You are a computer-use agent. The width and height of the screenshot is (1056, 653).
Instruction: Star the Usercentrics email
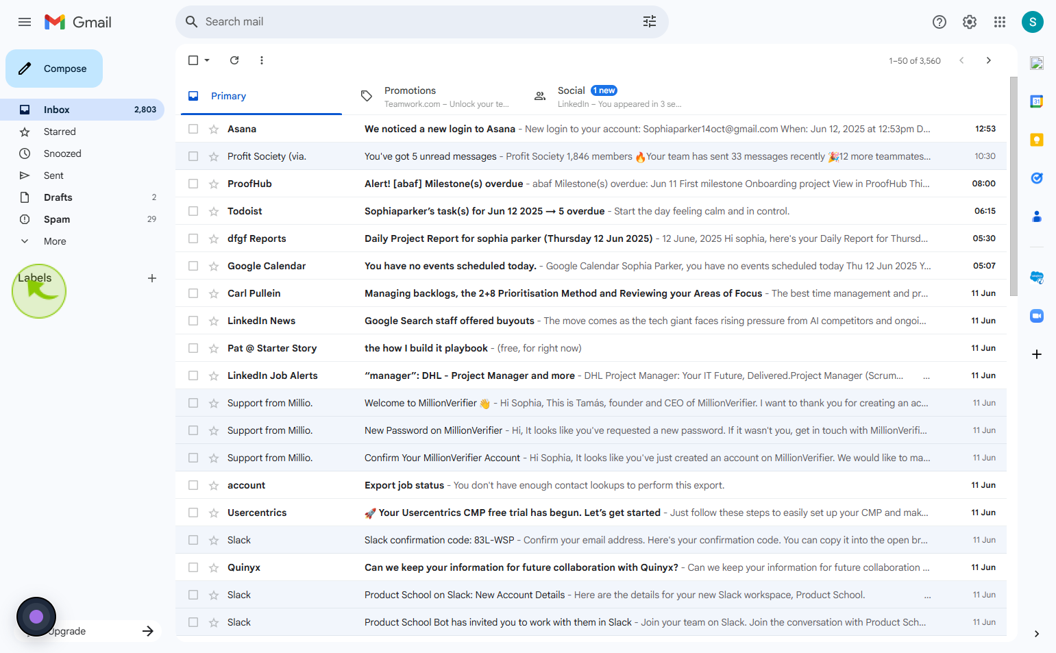(x=214, y=513)
